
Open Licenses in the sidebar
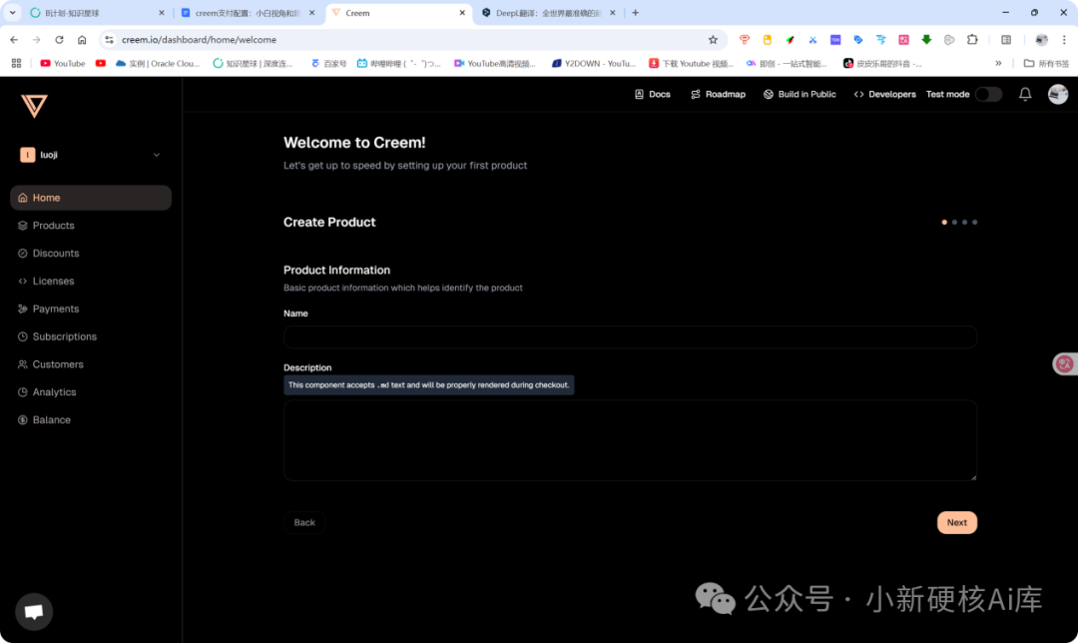click(91, 281)
